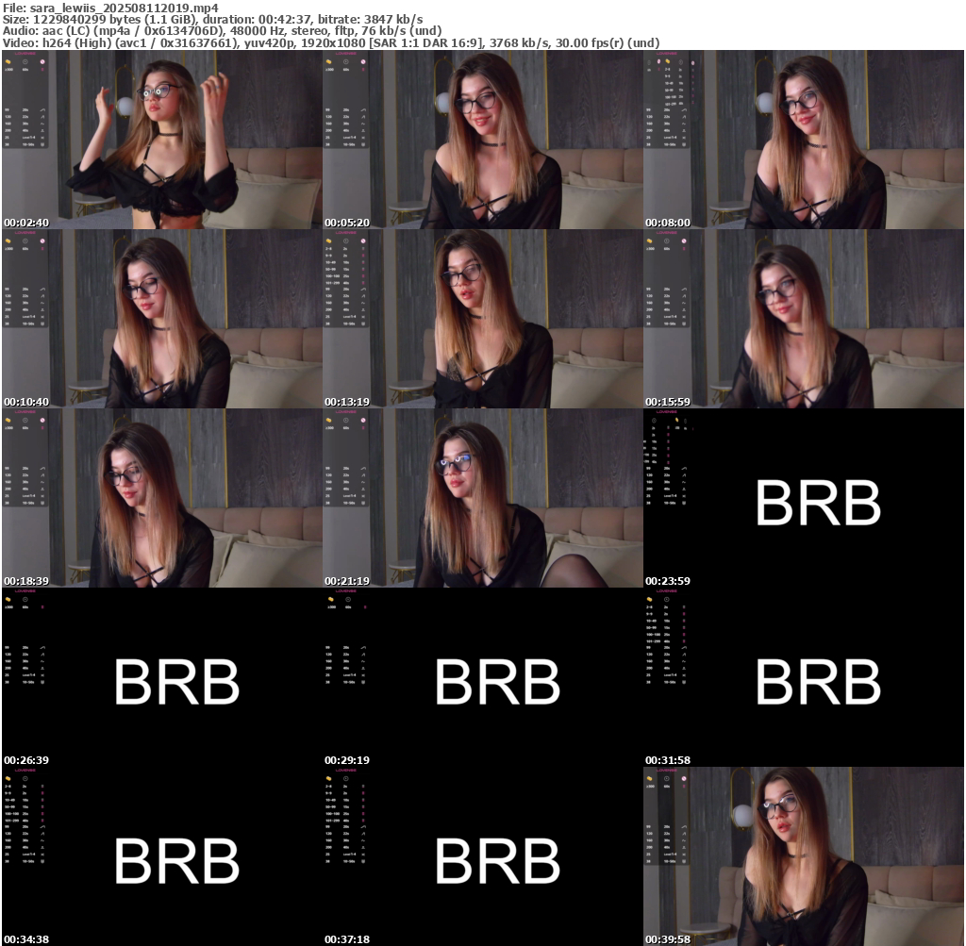Open the thumbnail stamped 00:15:59
Viewport: 966px width, 946px height.
[804, 319]
